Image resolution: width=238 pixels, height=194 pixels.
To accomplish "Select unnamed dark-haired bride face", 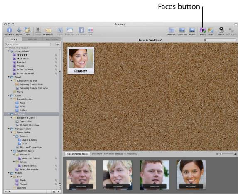I will coord(191,175).
